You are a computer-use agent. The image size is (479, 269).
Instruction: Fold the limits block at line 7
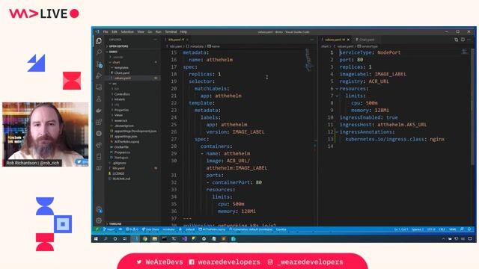[337, 96]
